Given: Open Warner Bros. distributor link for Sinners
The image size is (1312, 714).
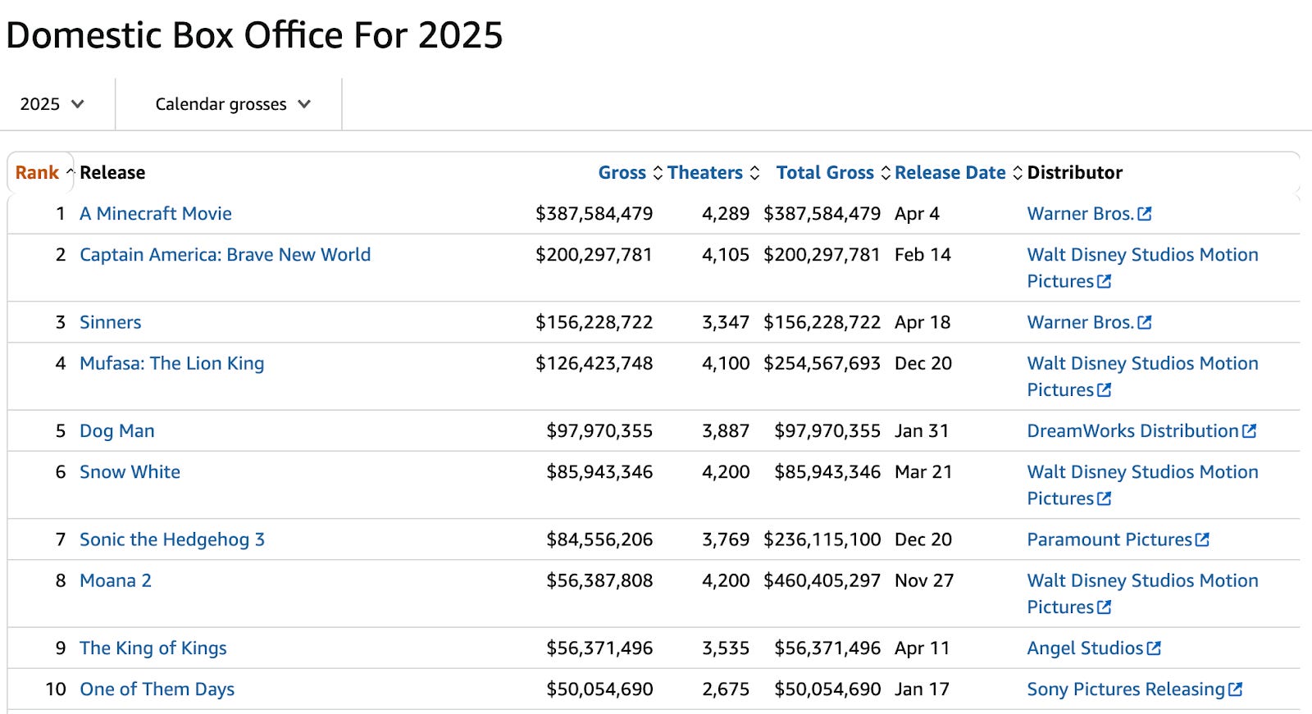Looking at the screenshot, I should [1089, 322].
